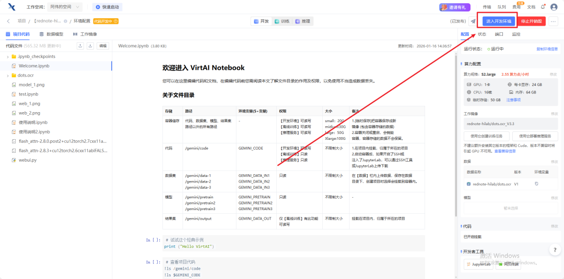Viewport: 564px width, 279px height.
Task: Click the 邀请有礼 invitation banner
Action: (x=455, y=7)
